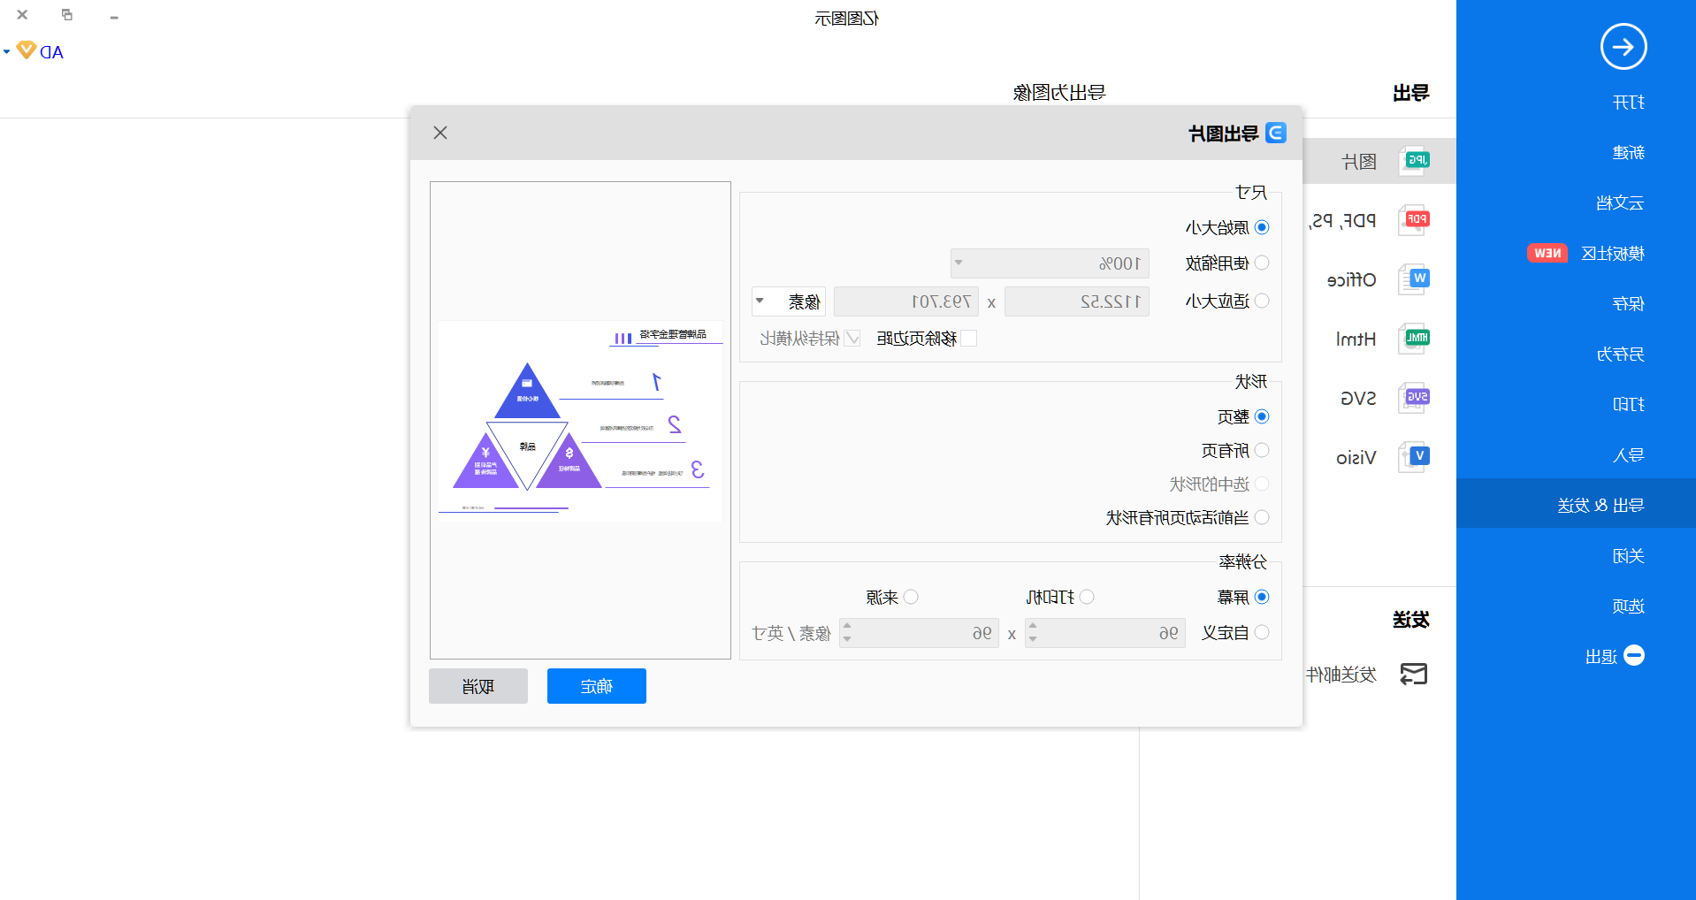Click the NEW badge beside 模板社区
This screenshot has width=1696, height=900.
(x=1547, y=253)
